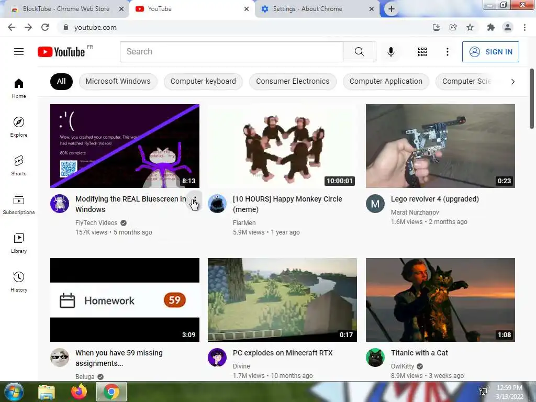This screenshot has height=402, width=536.
Task: Share this page icon
Action: (x=453, y=27)
